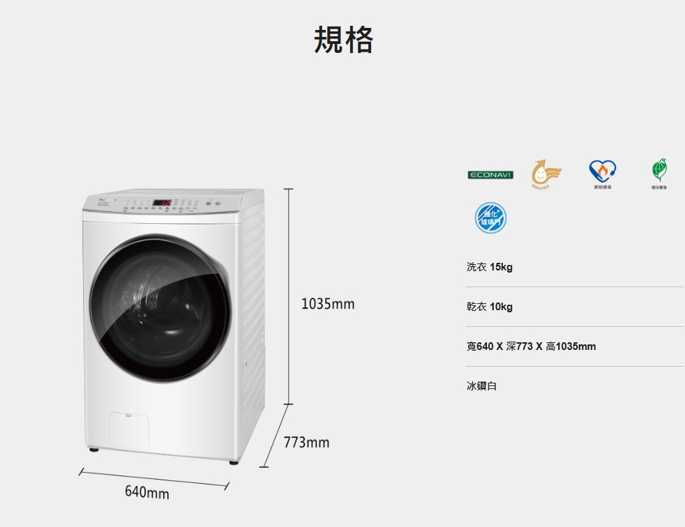
Task: Select the washer's round glass door
Action: pyautogui.click(x=160, y=307)
